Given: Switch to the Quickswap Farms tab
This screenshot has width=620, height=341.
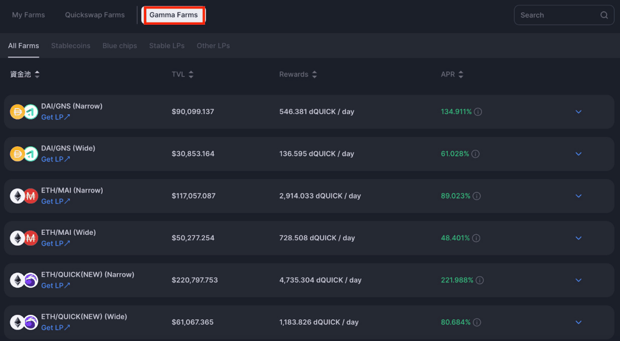Looking at the screenshot, I should pyautogui.click(x=95, y=15).
